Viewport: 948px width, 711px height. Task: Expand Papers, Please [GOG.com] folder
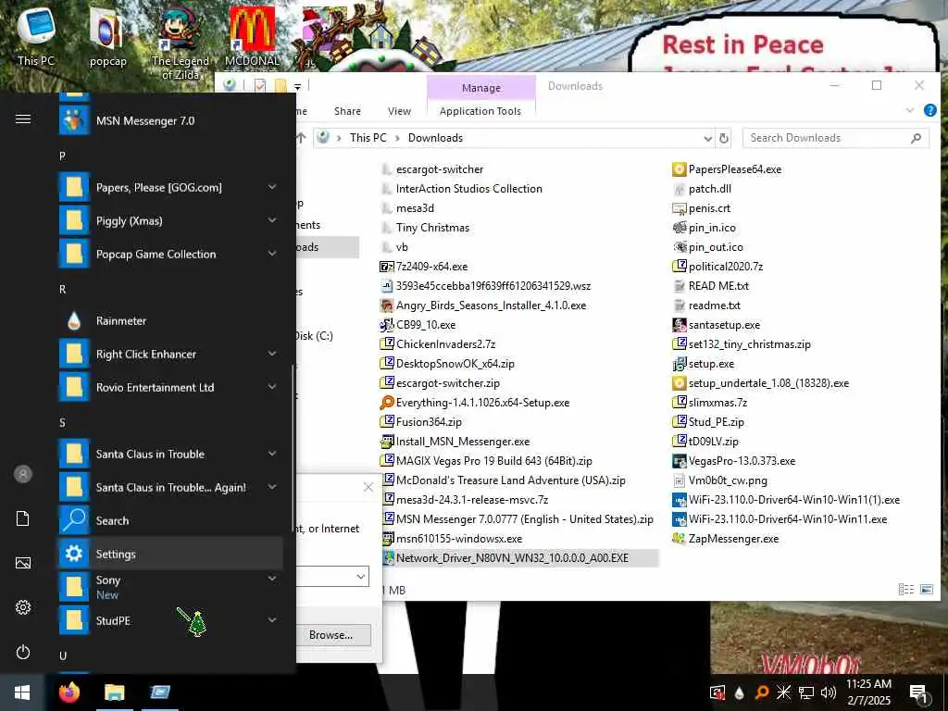pos(273,187)
